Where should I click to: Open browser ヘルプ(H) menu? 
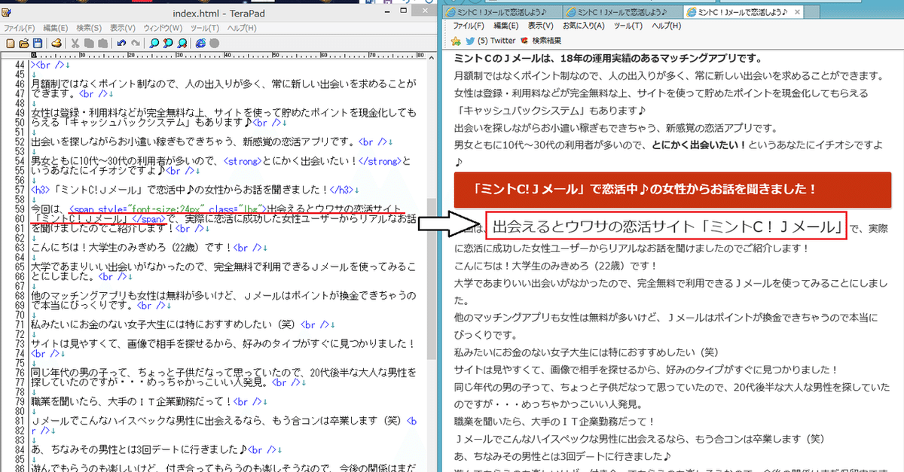pyautogui.click(x=666, y=26)
